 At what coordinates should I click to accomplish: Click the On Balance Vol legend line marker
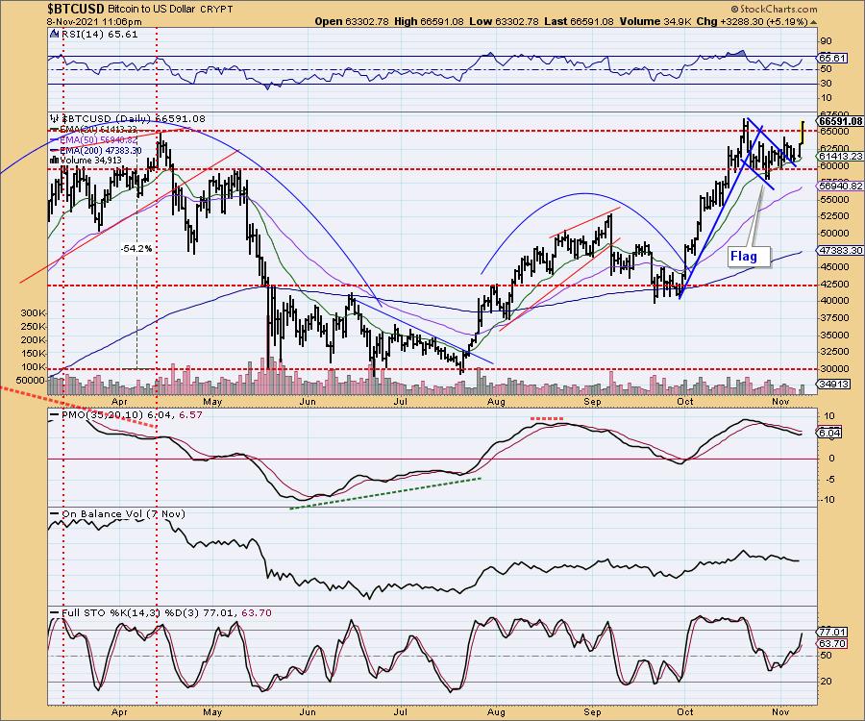click(55, 513)
